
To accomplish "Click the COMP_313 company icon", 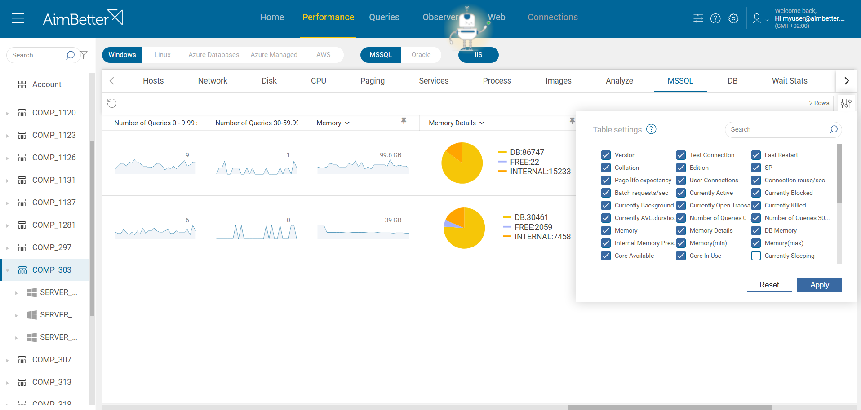I will pos(22,382).
